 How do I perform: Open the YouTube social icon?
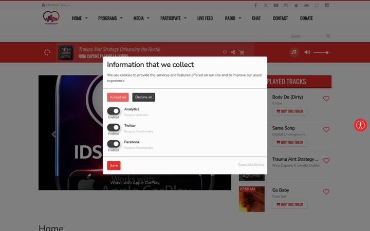(x=275, y=5)
